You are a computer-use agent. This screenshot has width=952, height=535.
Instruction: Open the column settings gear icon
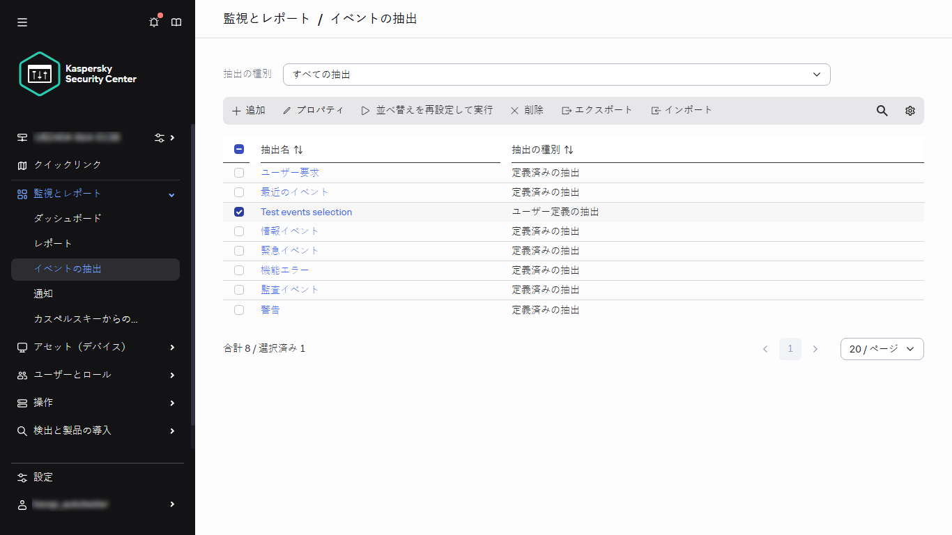[x=909, y=110]
